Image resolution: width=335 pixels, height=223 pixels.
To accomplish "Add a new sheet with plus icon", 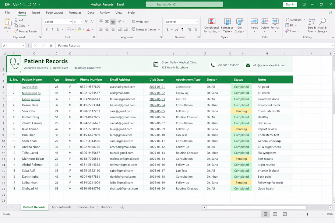I will pos(122,207).
